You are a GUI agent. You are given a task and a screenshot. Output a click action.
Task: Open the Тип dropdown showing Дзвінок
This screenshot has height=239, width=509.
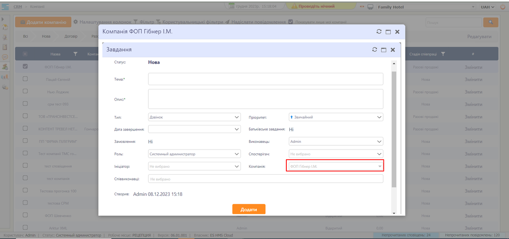[195, 117]
